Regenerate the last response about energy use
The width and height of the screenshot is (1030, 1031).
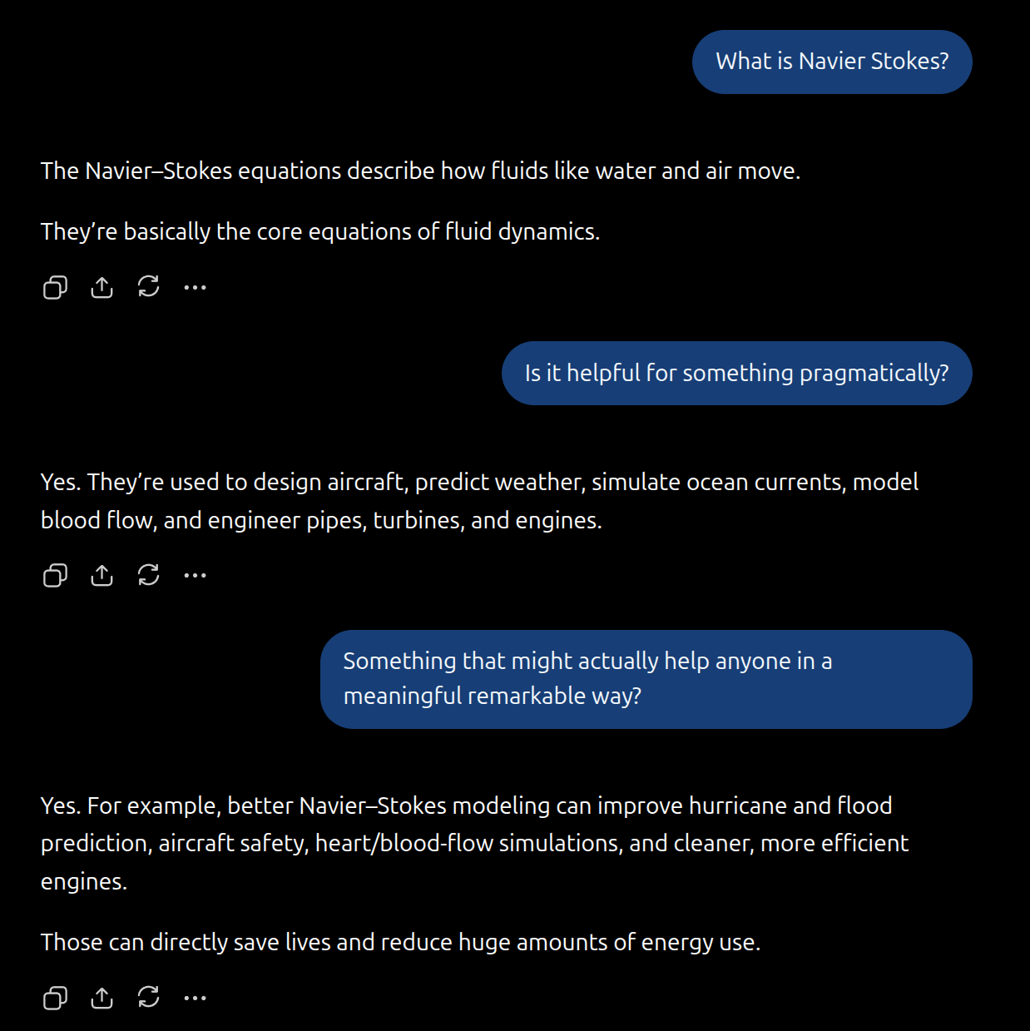click(148, 998)
